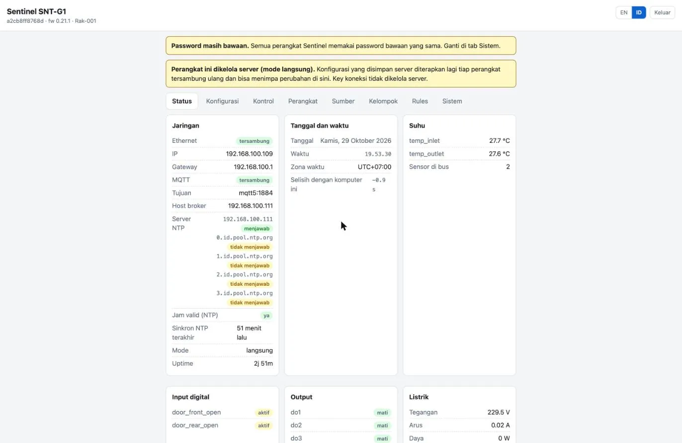The height and width of the screenshot is (443, 682).
Task: Click the IP value 192.168.100.109
Action: click(x=249, y=154)
